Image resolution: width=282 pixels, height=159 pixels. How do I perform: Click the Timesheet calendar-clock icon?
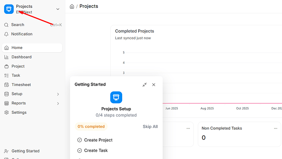coord(7,85)
